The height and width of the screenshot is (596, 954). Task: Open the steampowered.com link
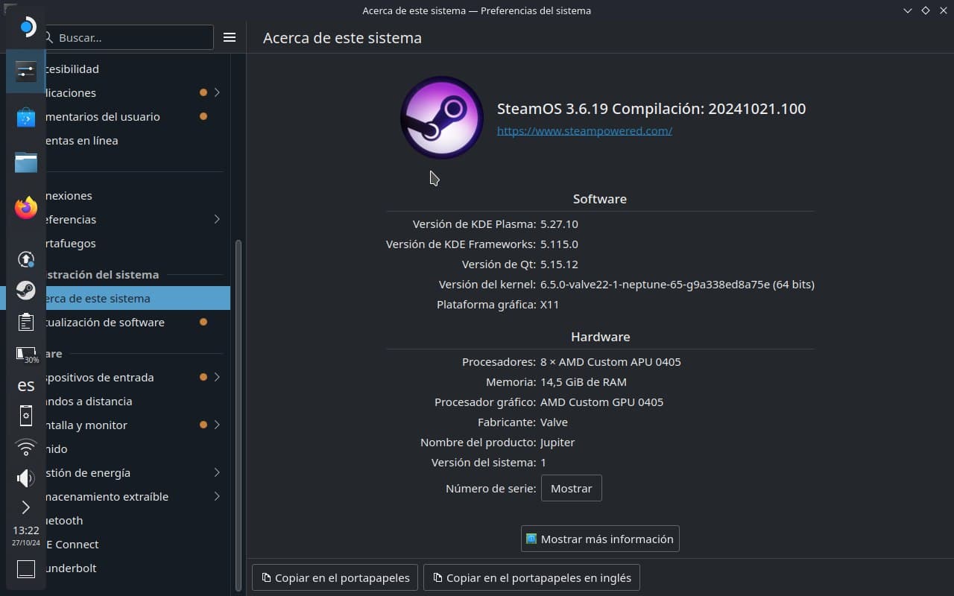coord(584,130)
